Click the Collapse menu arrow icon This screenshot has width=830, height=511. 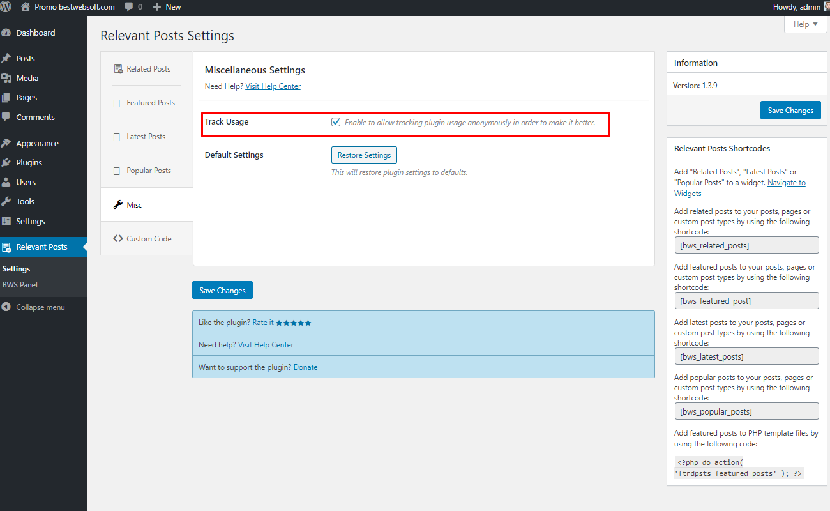6,307
